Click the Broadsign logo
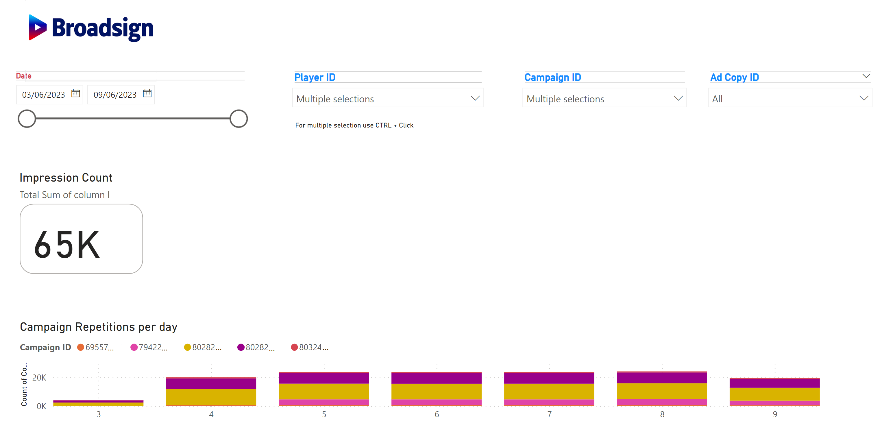The height and width of the screenshot is (443, 882). click(x=91, y=28)
